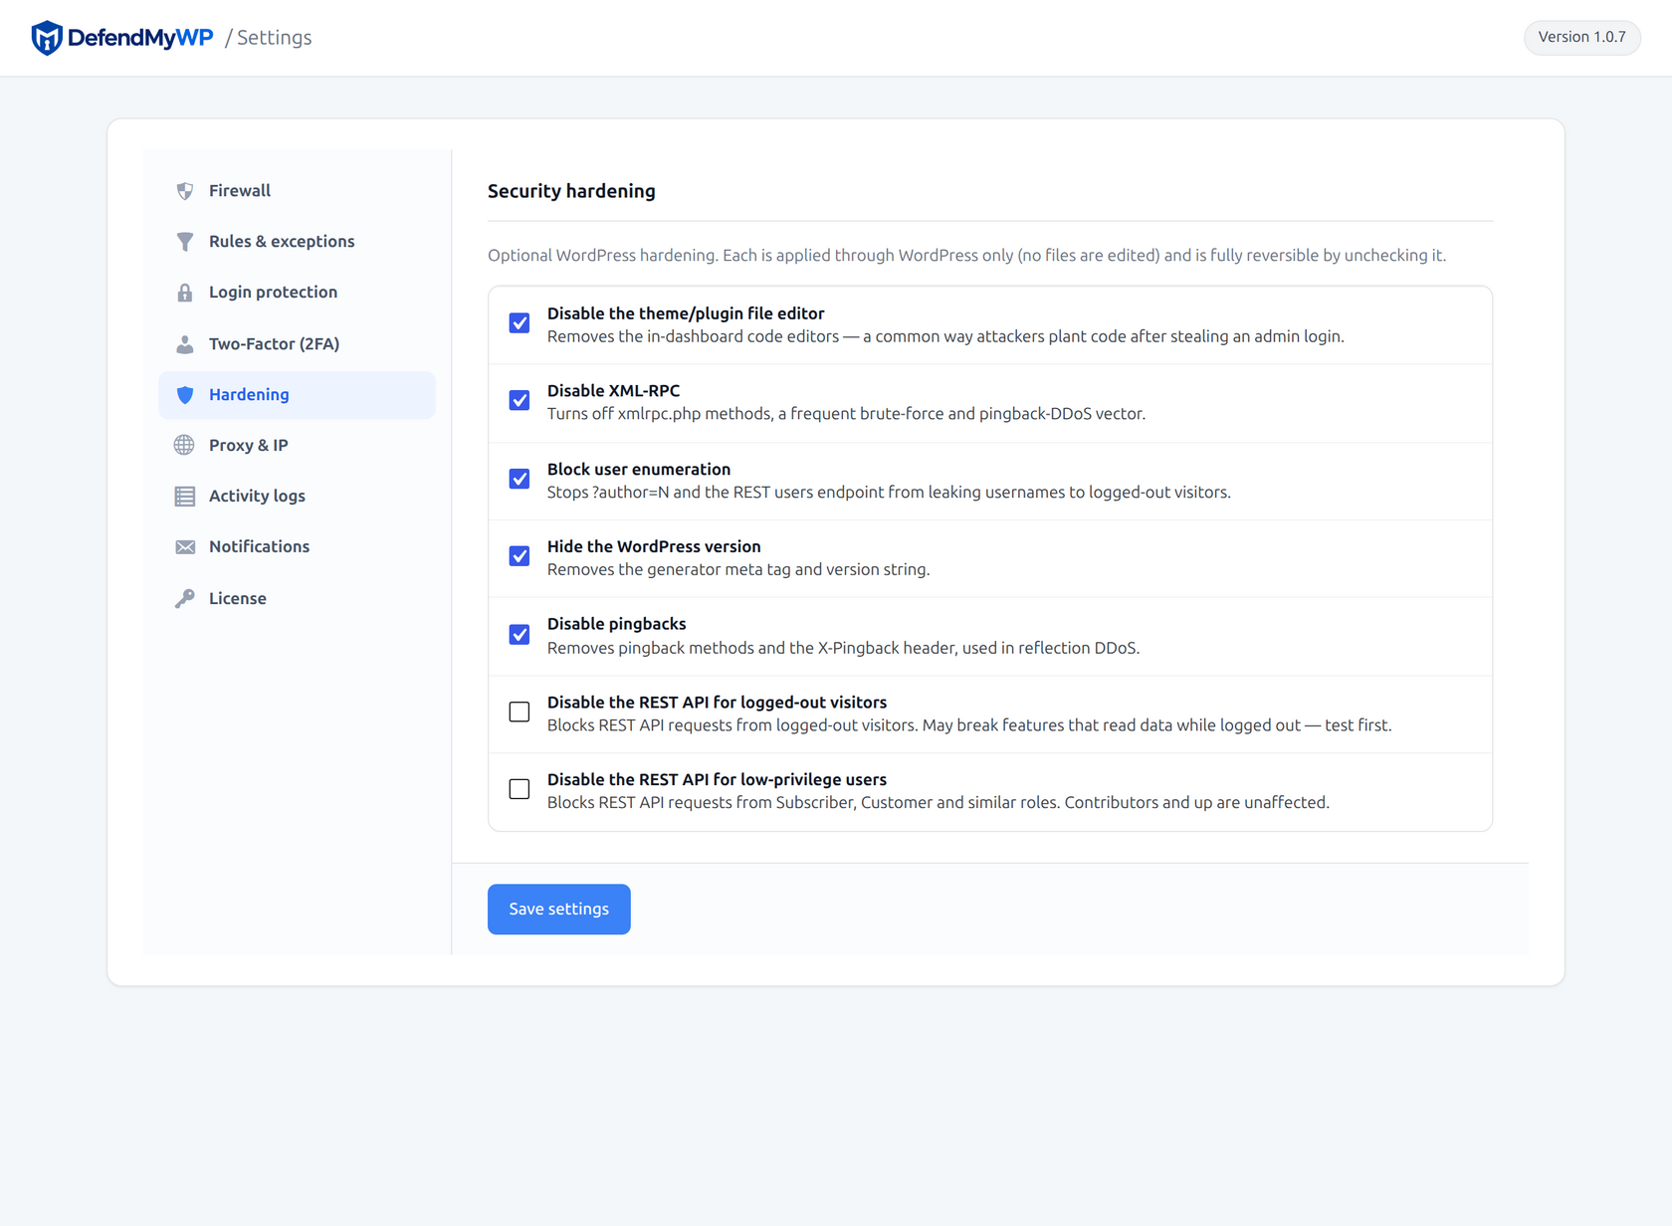Viewport: 1672px width, 1226px height.
Task: Open Login protection section label
Action: point(274,293)
